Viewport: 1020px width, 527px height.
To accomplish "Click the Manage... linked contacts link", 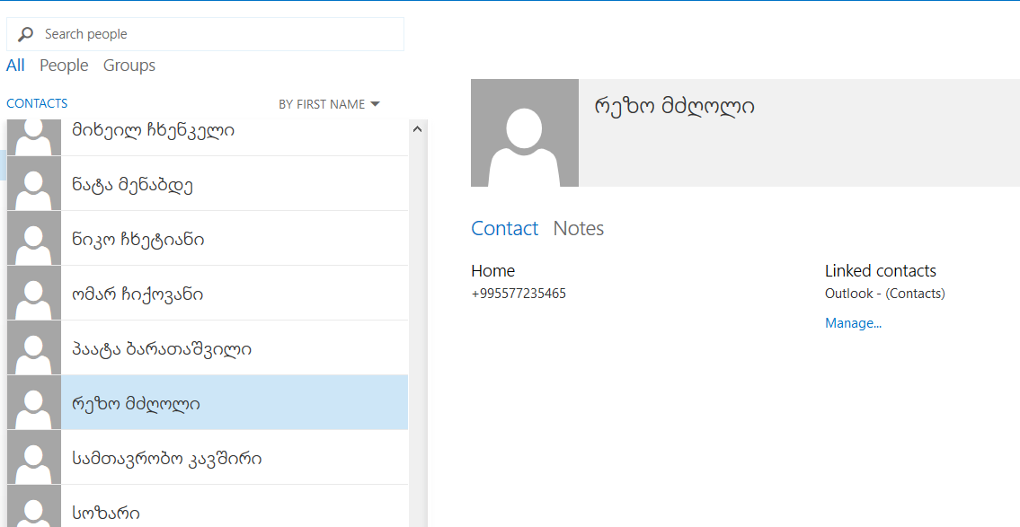I will 853,323.
